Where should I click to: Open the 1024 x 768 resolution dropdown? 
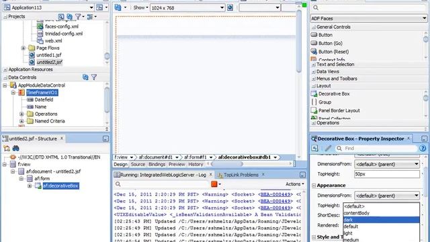(x=222, y=7)
